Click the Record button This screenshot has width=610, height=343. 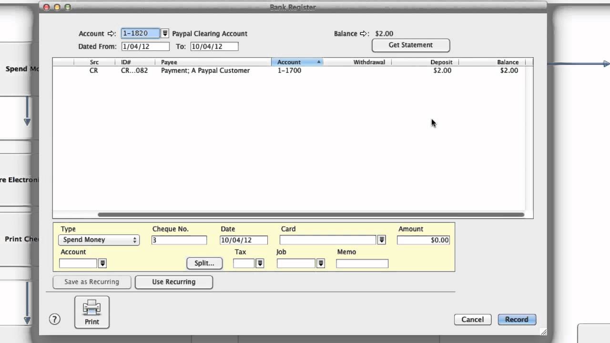pos(517,320)
